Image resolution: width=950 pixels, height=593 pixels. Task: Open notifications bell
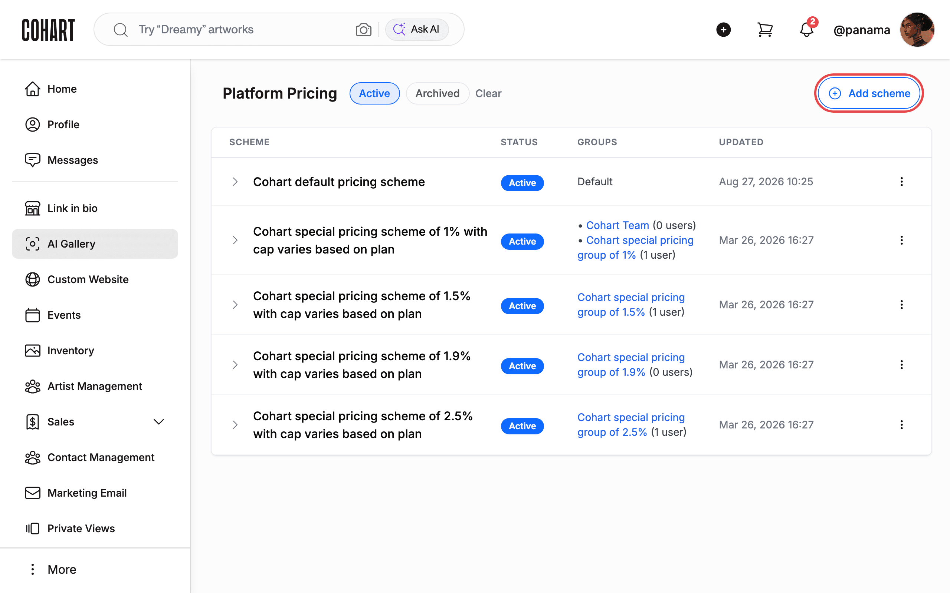[807, 29]
